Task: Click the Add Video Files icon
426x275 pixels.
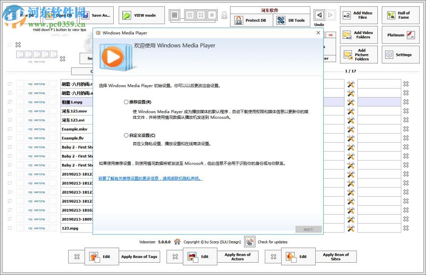Action: point(347,15)
